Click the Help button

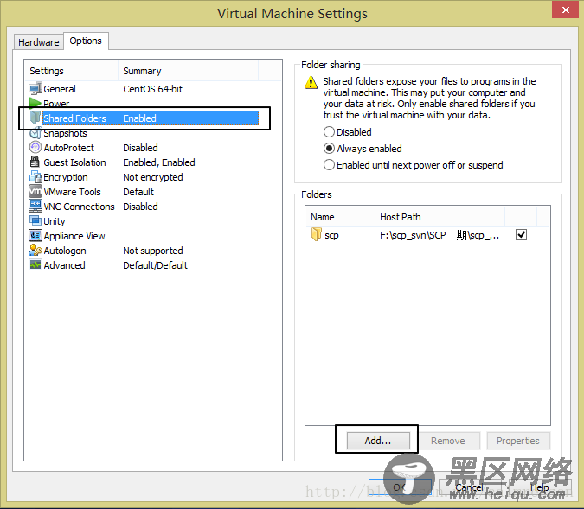click(x=540, y=487)
